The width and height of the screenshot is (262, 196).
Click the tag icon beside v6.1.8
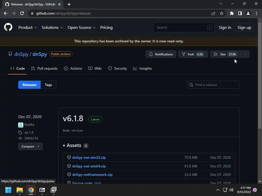point(20,133)
